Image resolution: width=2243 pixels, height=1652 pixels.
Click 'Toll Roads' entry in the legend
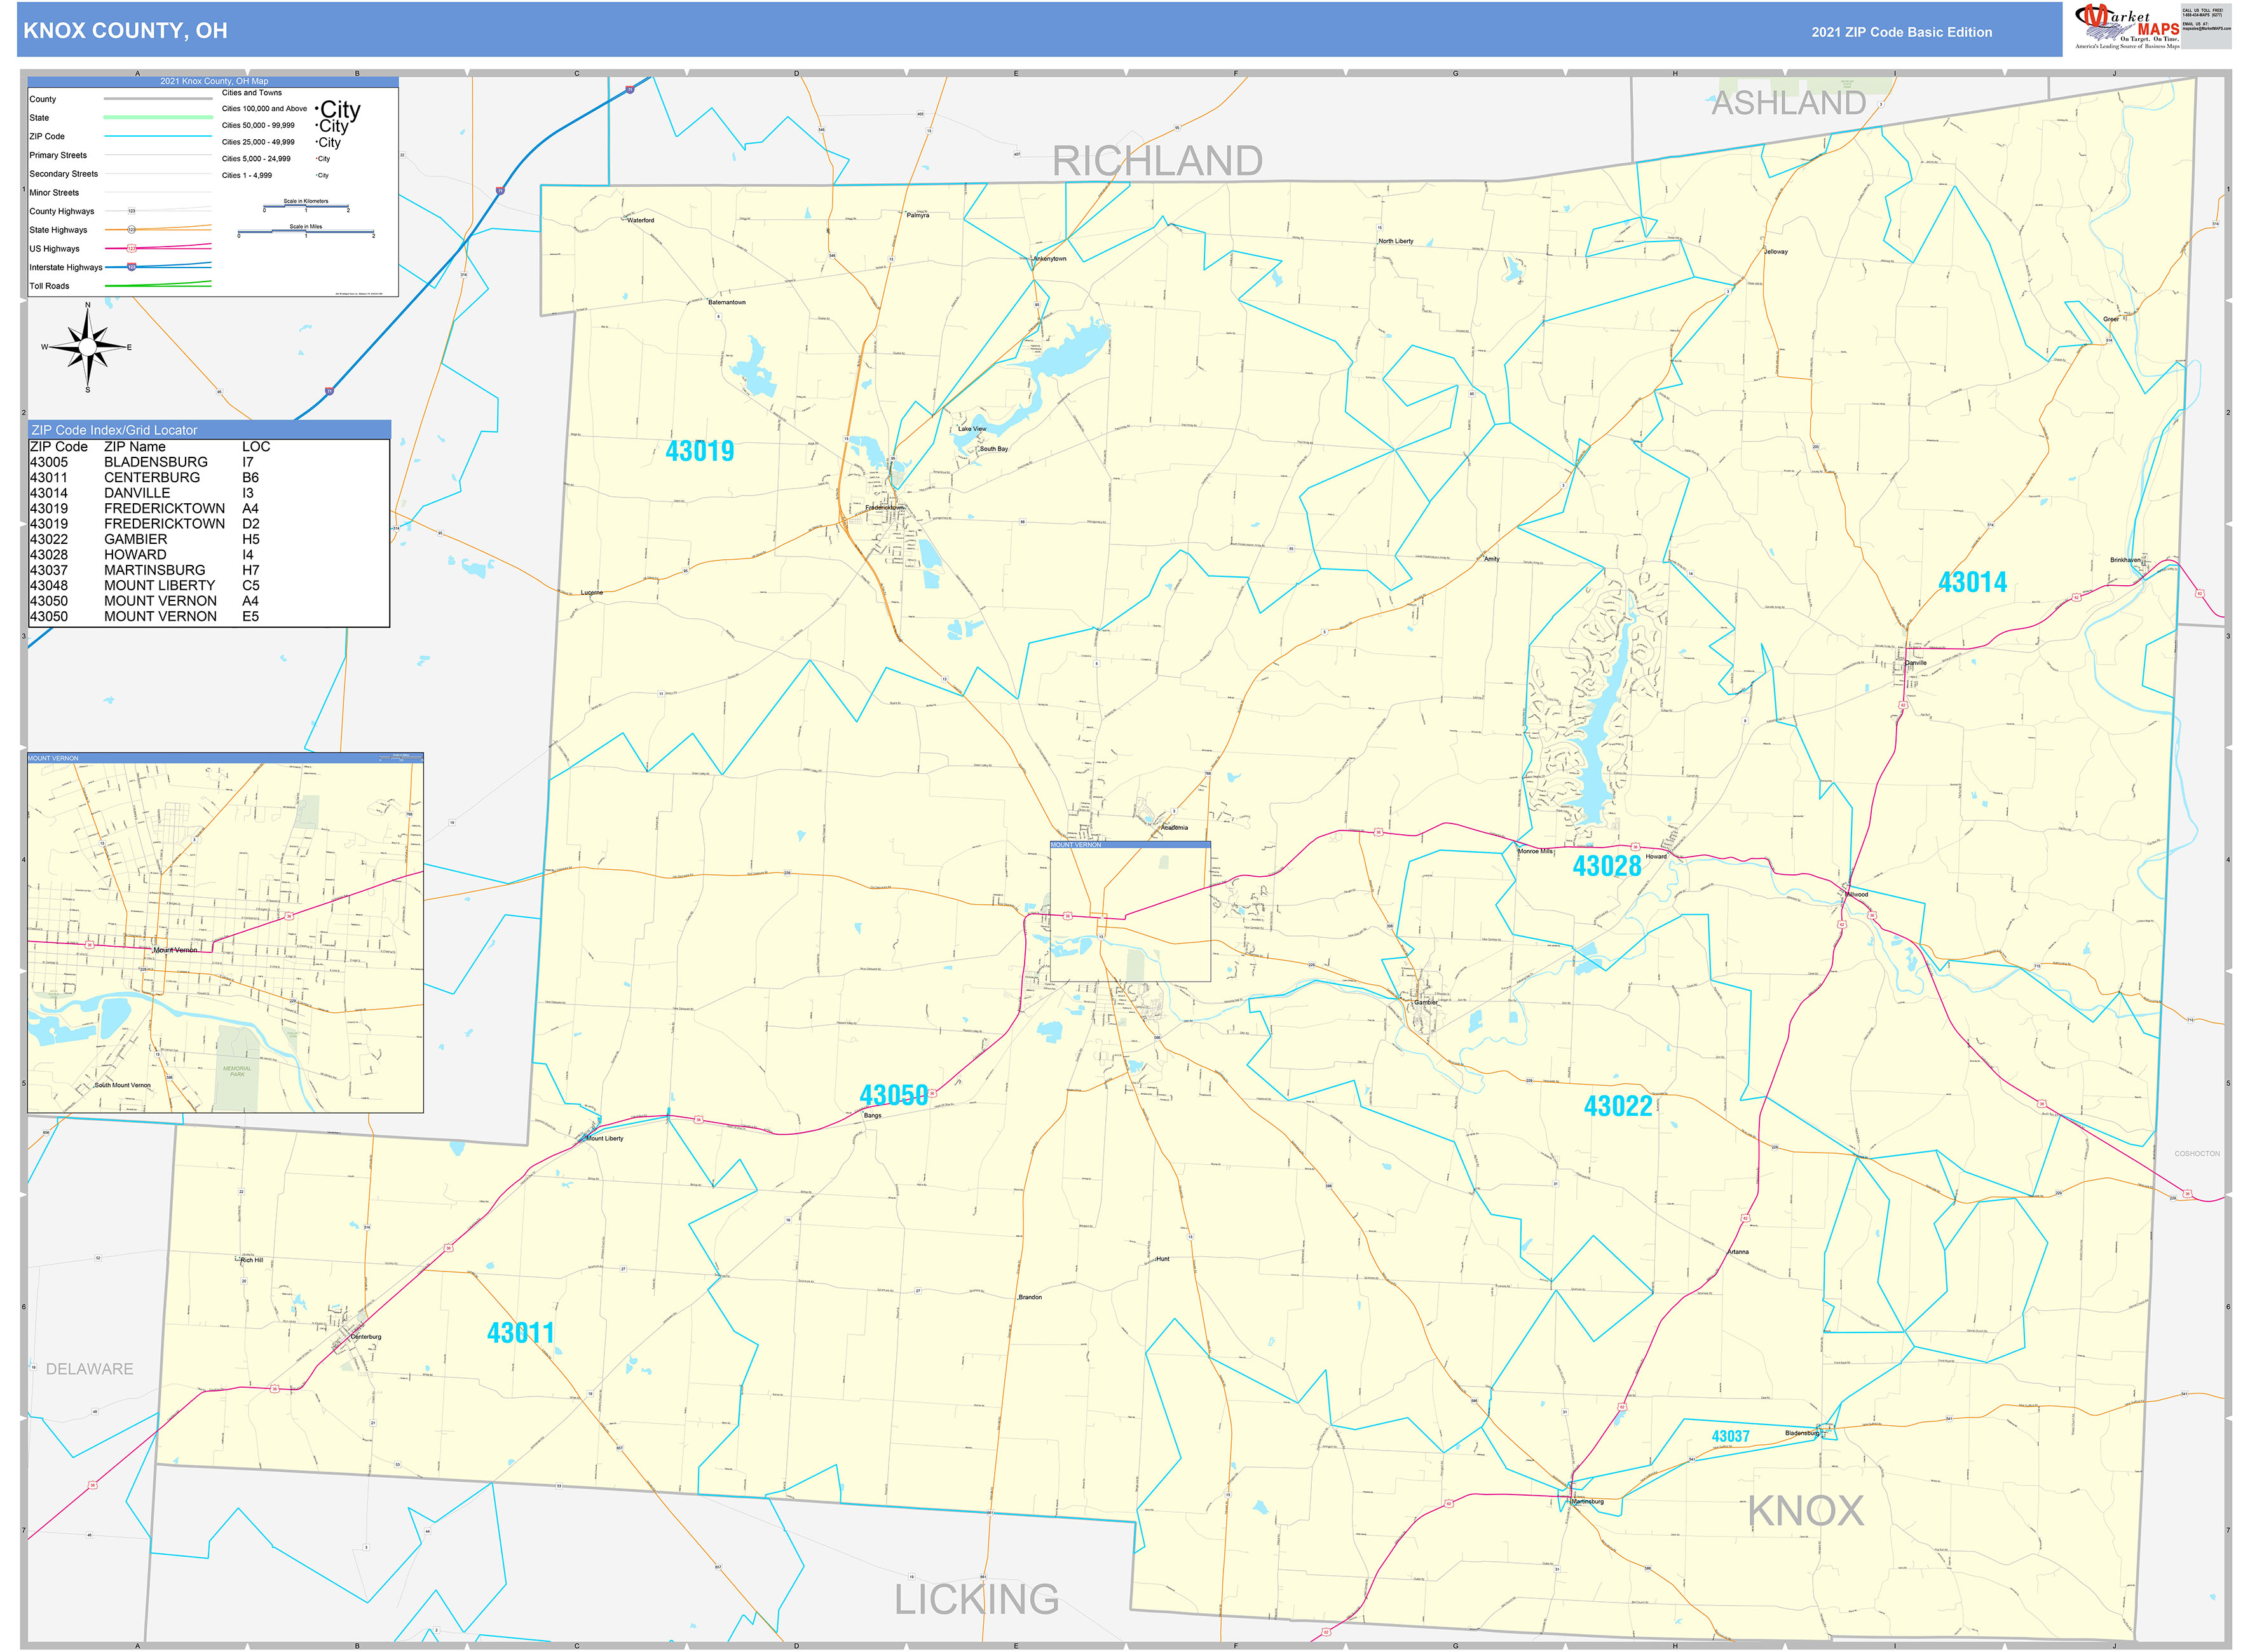[x=50, y=286]
